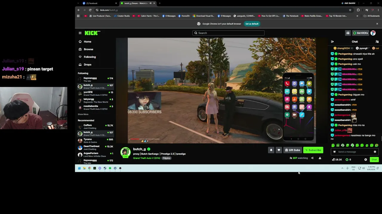Click Ask Gemini in the title bar

pyautogui.click(x=348, y=3)
